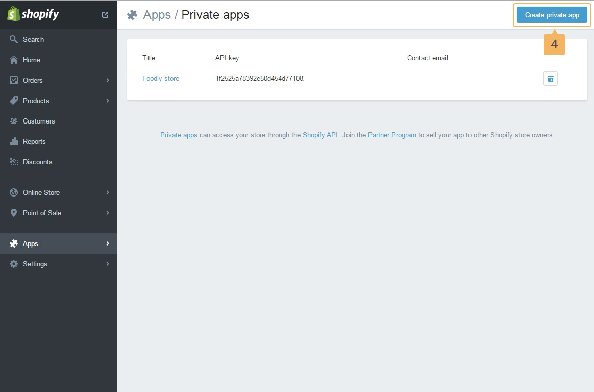Select Apps in the sidebar
The height and width of the screenshot is (392, 594).
coord(31,243)
